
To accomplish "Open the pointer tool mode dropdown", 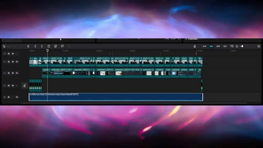I will 8,46.
